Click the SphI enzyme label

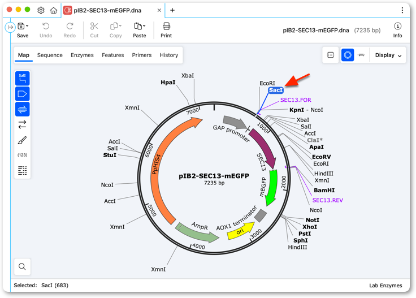(x=300, y=240)
